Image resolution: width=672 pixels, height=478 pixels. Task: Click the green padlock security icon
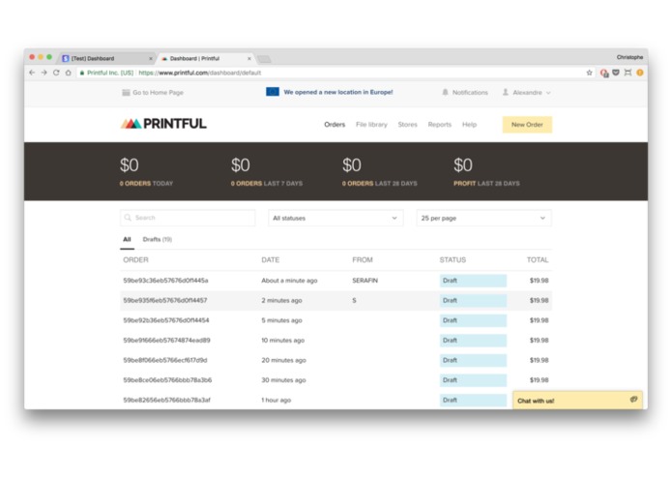pyautogui.click(x=82, y=73)
